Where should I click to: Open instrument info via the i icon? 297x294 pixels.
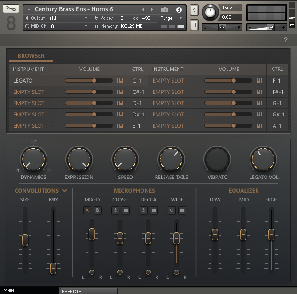[x=179, y=10]
